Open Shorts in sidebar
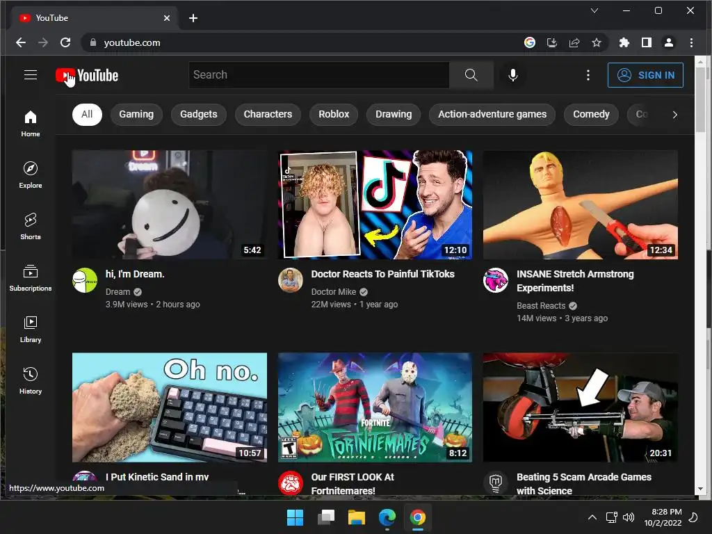This screenshot has width=712, height=534. [31, 226]
